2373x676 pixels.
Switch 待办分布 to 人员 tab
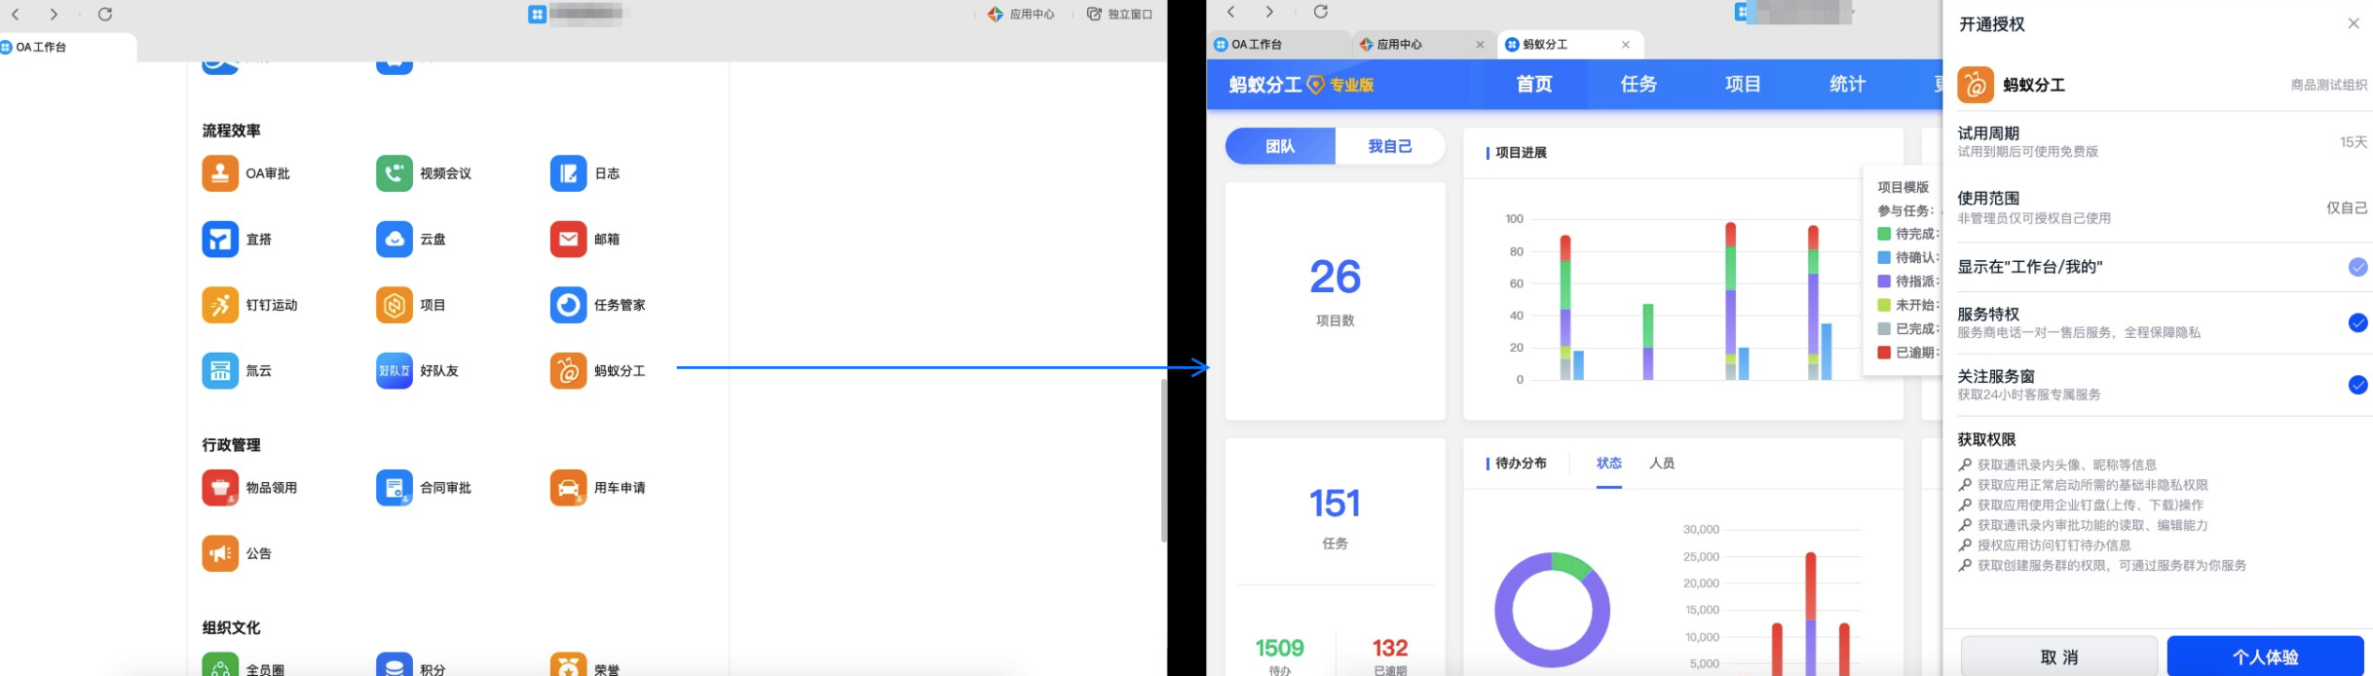pyautogui.click(x=1662, y=464)
